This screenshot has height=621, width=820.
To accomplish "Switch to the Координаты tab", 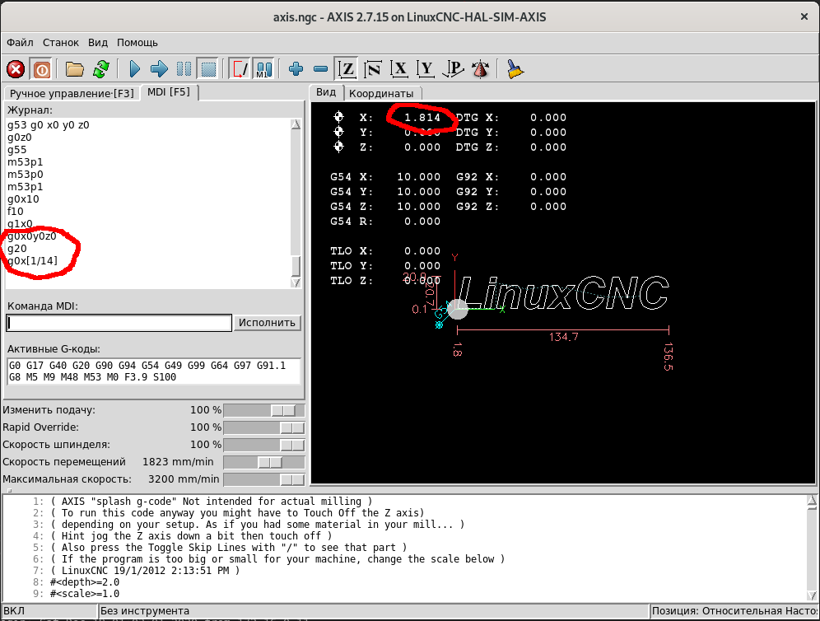I will point(381,94).
